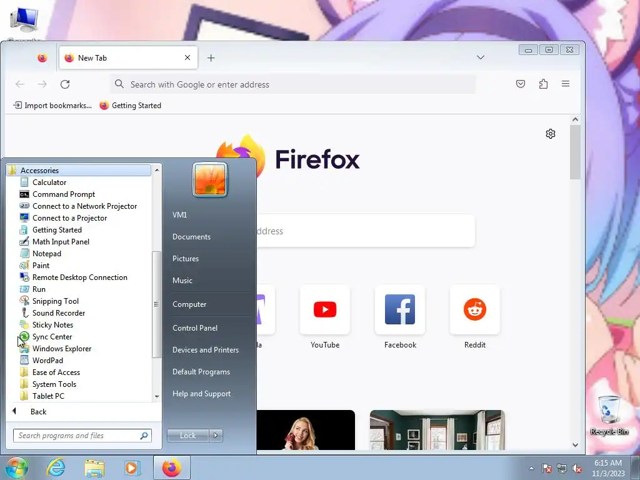Open Windows Explorer taskbar icon
This screenshot has width=640, height=480.
tap(94, 467)
